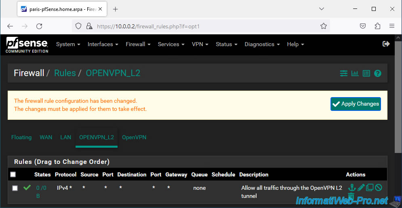Expand the Help menu
Image resolution: width=402 pixels, height=208 pixels.
pyautogui.click(x=296, y=44)
